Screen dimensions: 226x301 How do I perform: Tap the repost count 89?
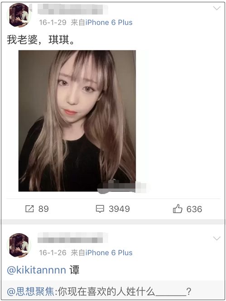[43, 209]
